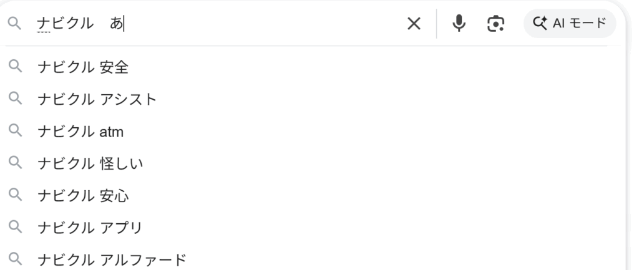Viewport: 639px width, 270px height.
Task: Select the ナビクル アプリ suggestion
Action: 89,227
